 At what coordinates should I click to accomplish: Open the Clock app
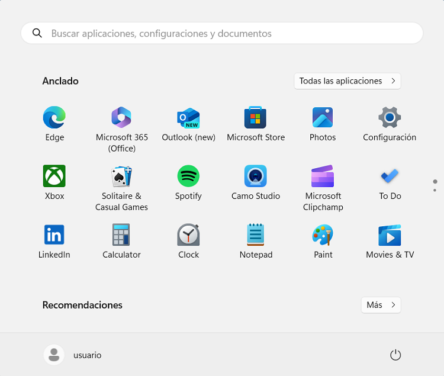(x=189, y=241)
